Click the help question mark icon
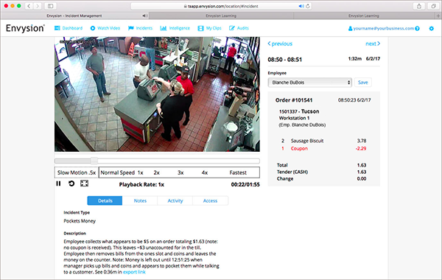The image size is (442, 280). coord(417,29)
